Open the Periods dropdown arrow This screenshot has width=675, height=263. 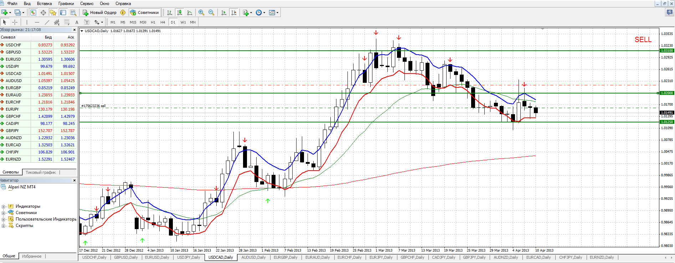click(264, 12)
